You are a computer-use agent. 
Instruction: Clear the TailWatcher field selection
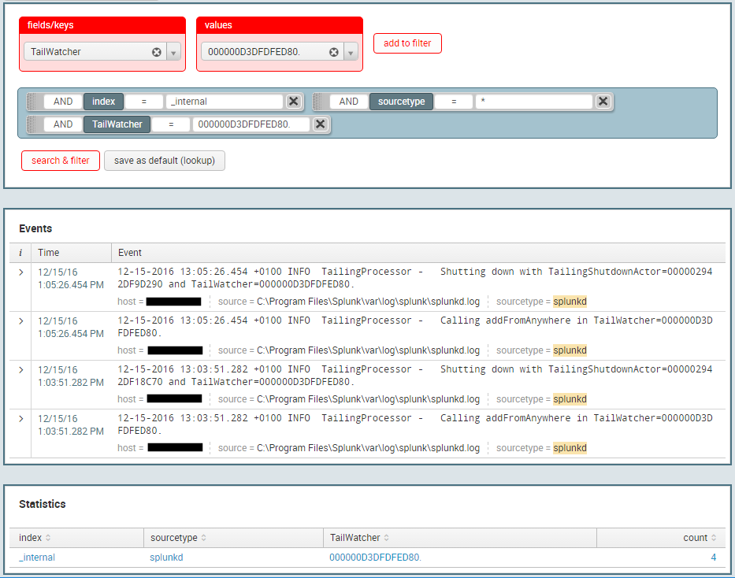157,52
